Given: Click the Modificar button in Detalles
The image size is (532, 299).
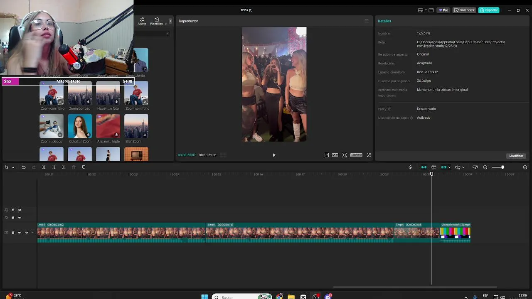Looking at the screenshot, I should [516, 156].
